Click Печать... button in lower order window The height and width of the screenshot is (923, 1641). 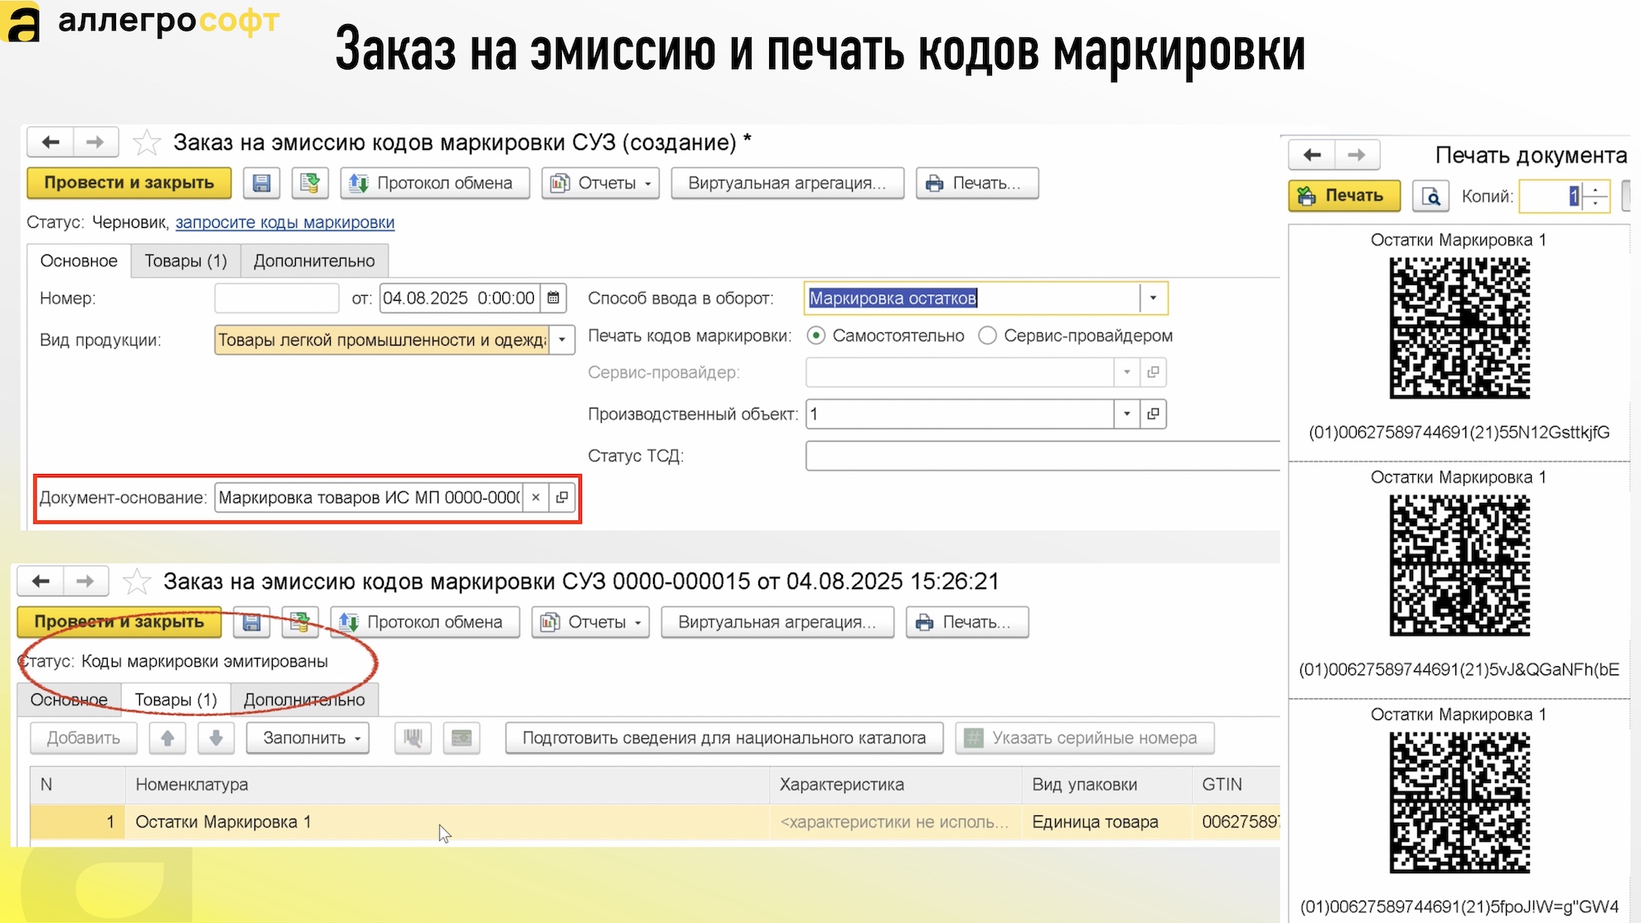(x=967, y=622)
